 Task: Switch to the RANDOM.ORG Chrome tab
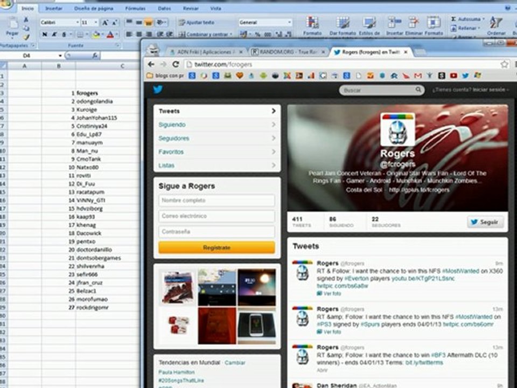(288, 52)
